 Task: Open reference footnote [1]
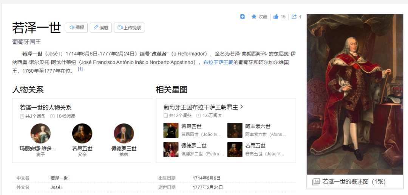tap(80, 69)
